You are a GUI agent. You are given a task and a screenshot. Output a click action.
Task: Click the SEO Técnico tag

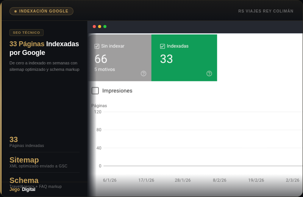coord(27,33)
